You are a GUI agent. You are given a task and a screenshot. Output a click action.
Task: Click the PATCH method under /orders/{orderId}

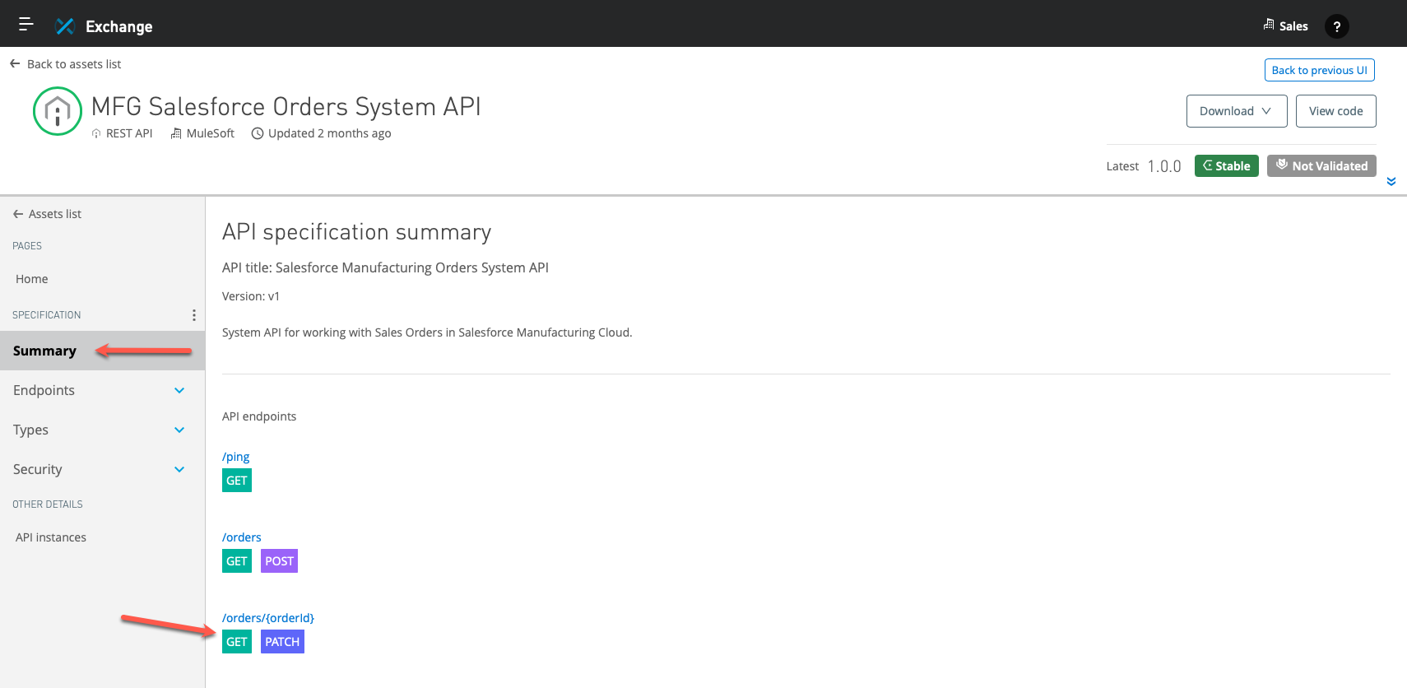pos(282,642)
